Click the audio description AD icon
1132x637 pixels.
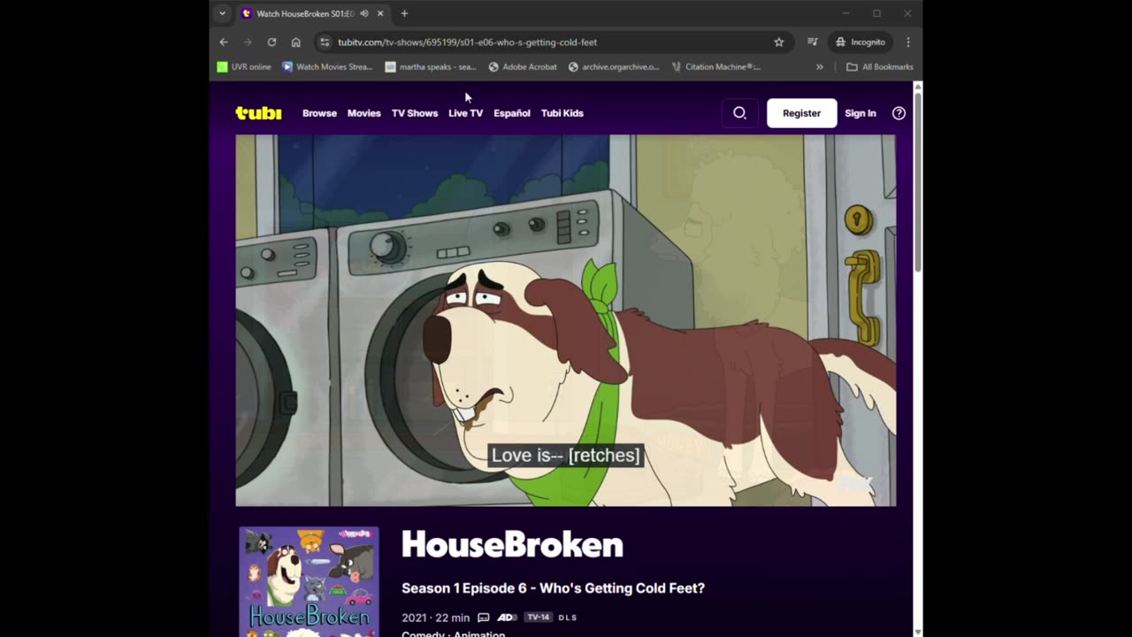pyautogui.click(x=507, y=618)
